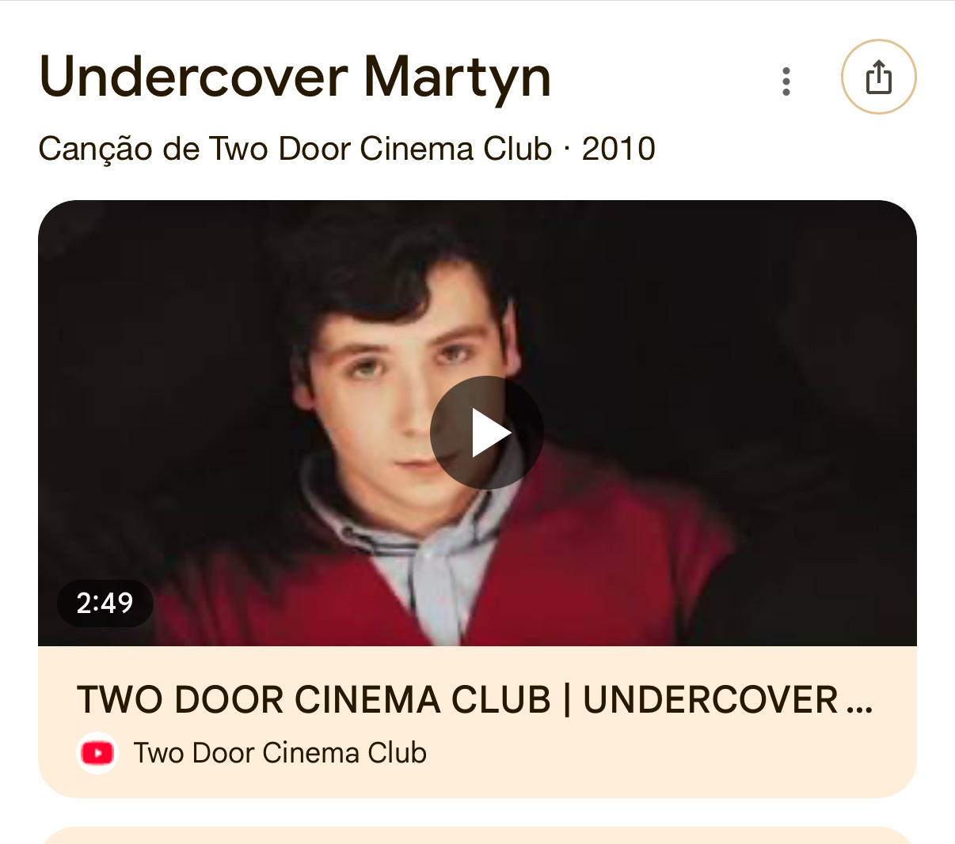This screenshot has height=844, width=955.
Task: Click the white triangle inside the play button
Action: click(x=490, y=433)
